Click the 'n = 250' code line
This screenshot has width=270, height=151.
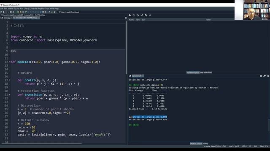click(x=24, y=124)
